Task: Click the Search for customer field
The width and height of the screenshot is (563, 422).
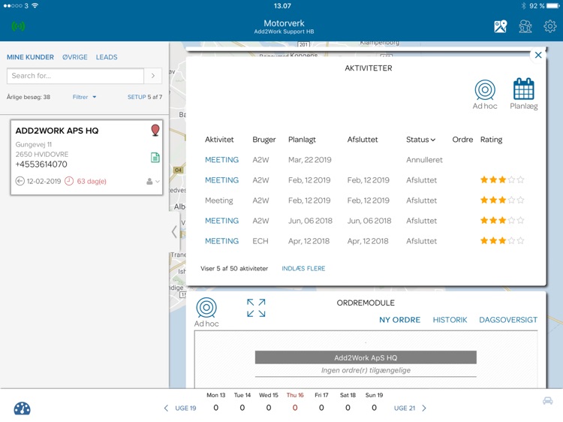Action: click(75, 76)
